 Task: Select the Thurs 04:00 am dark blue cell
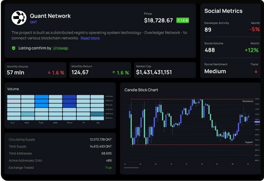[69, 97]
